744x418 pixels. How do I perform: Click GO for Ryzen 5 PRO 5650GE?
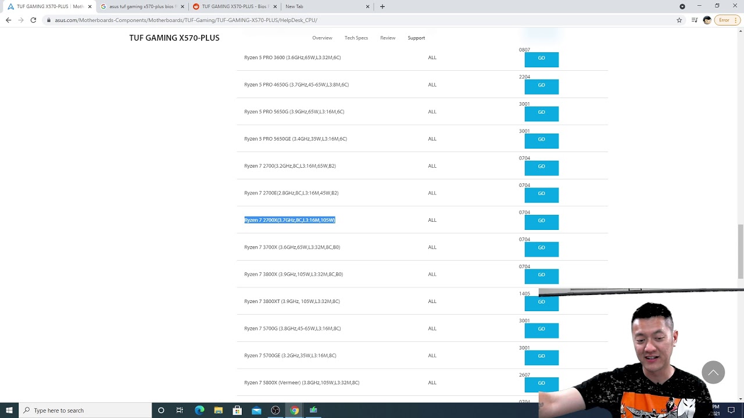541,140
